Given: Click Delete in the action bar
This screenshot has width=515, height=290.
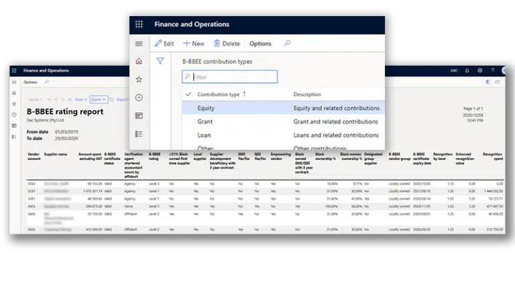Looking at the screenshot, I should (227, 44).
